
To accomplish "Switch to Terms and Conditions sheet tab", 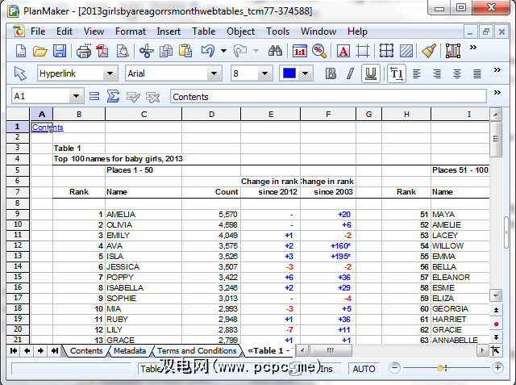I will coord(198,351).
